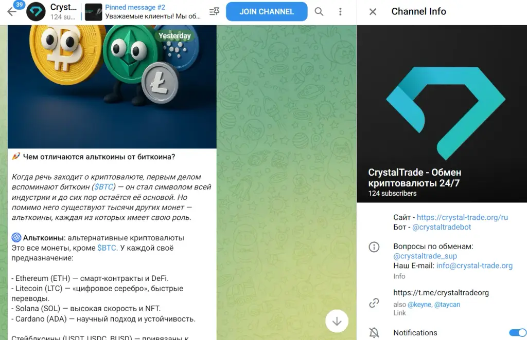Click the "Cardano (ADA)" list line

pyautogui.click(x=103, y=318)
